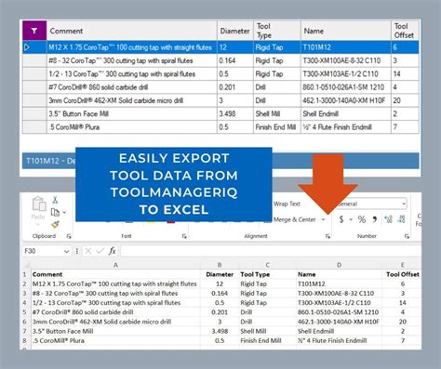Click in the Excel formula bar input
Screen dimensions: 441x369
coord(271,251)
